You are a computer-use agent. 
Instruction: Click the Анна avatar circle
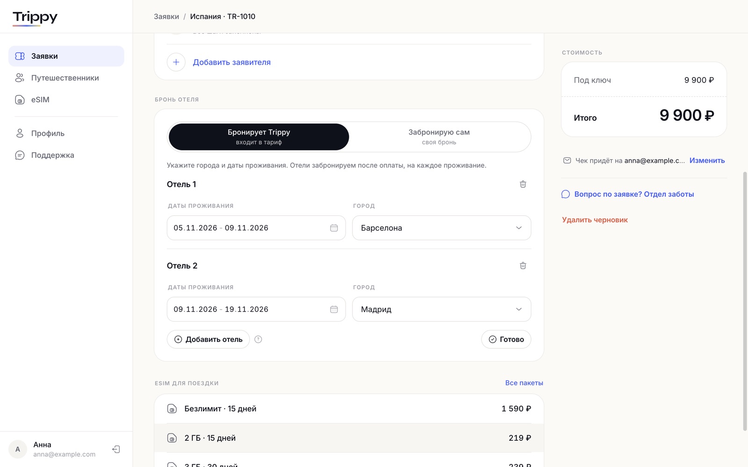(18, 449)
